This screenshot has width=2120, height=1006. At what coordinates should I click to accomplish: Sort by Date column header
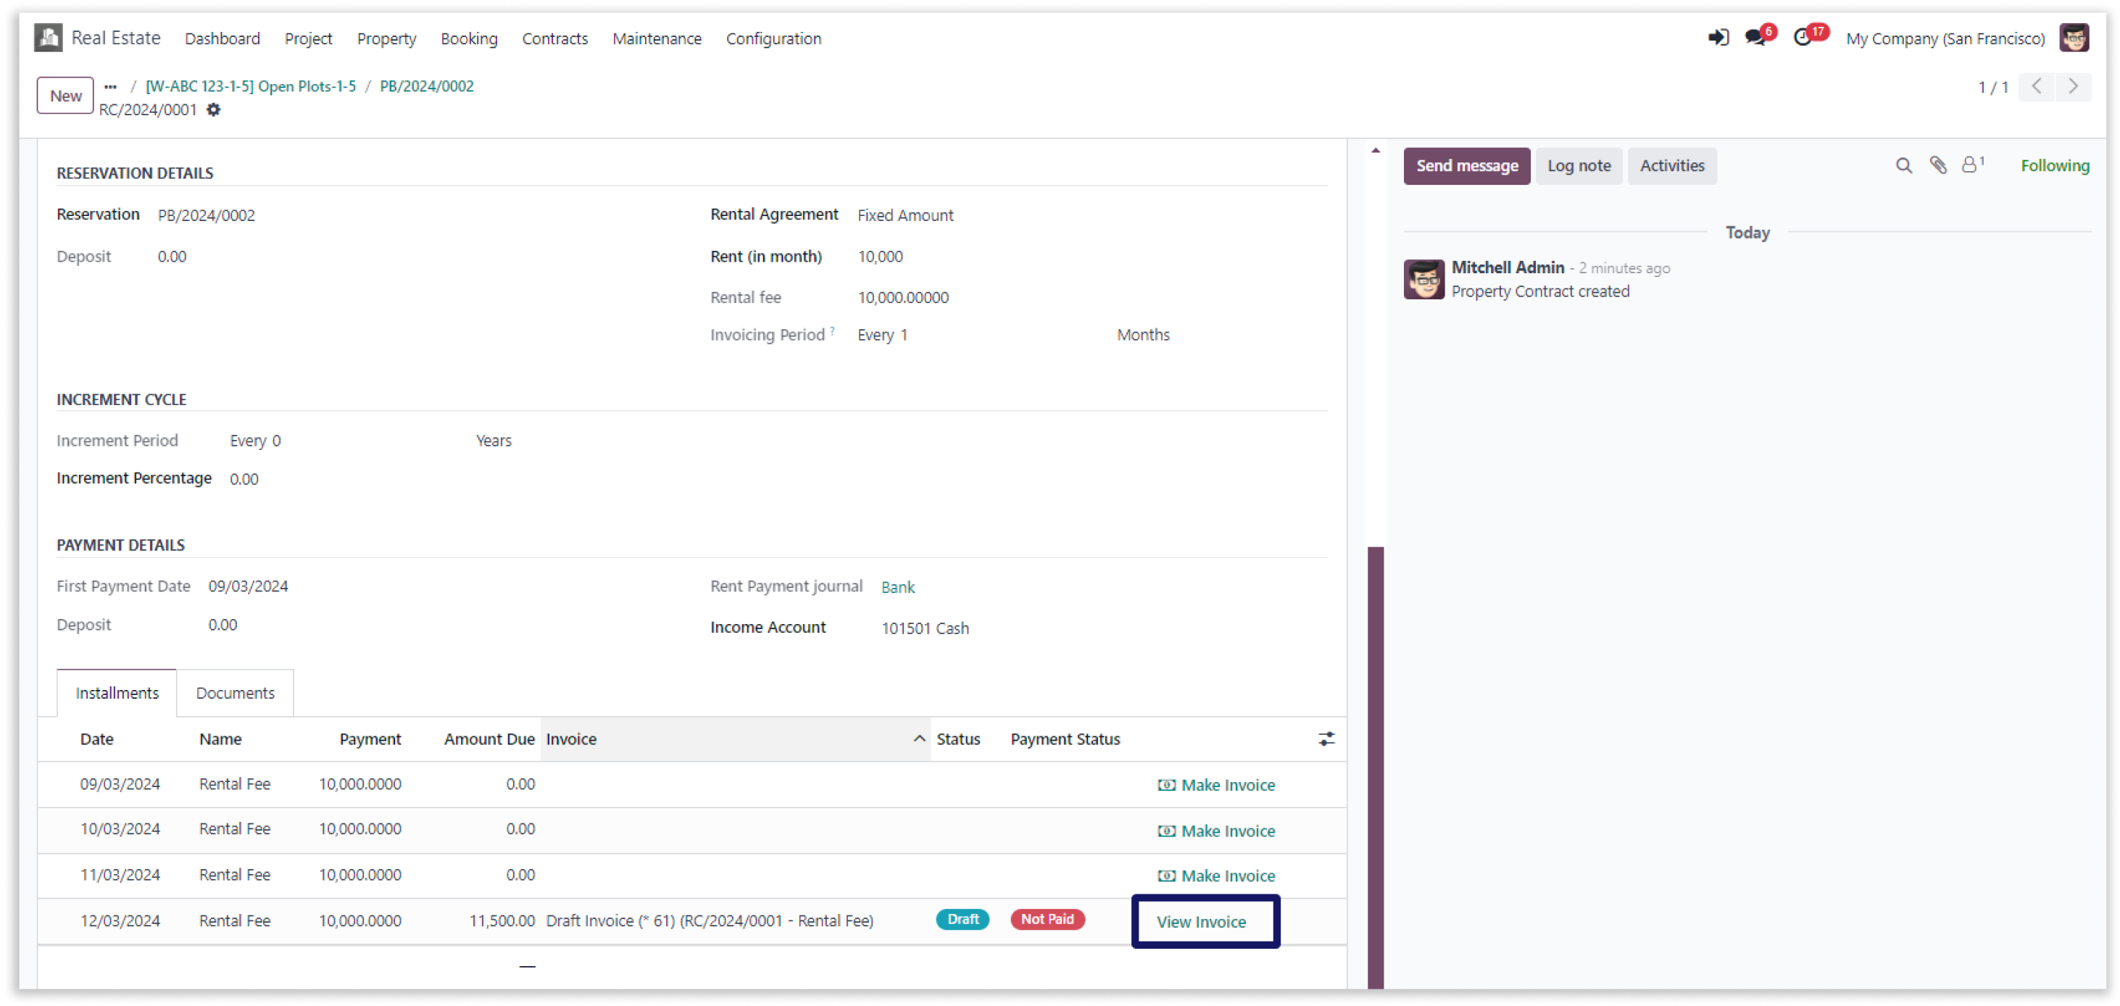pos(96,739)
